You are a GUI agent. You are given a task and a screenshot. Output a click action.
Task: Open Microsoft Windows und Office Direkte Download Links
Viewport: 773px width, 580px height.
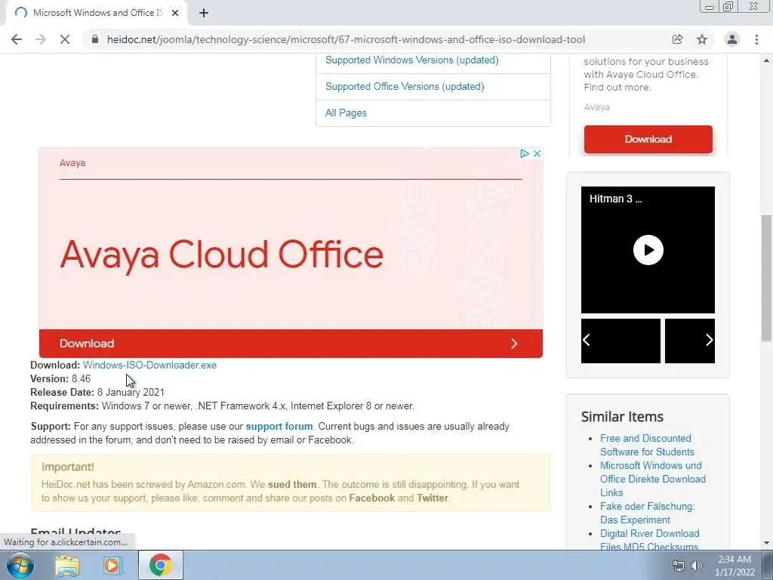click(653, 479)
